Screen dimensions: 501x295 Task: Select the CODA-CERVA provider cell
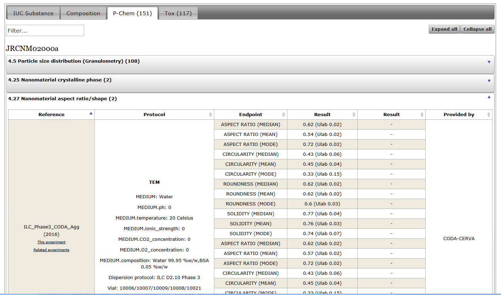tap(459, 238)
